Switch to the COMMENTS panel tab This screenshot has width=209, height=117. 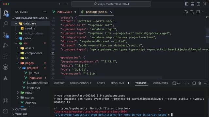pyautogui.click(x=160, y=83)
